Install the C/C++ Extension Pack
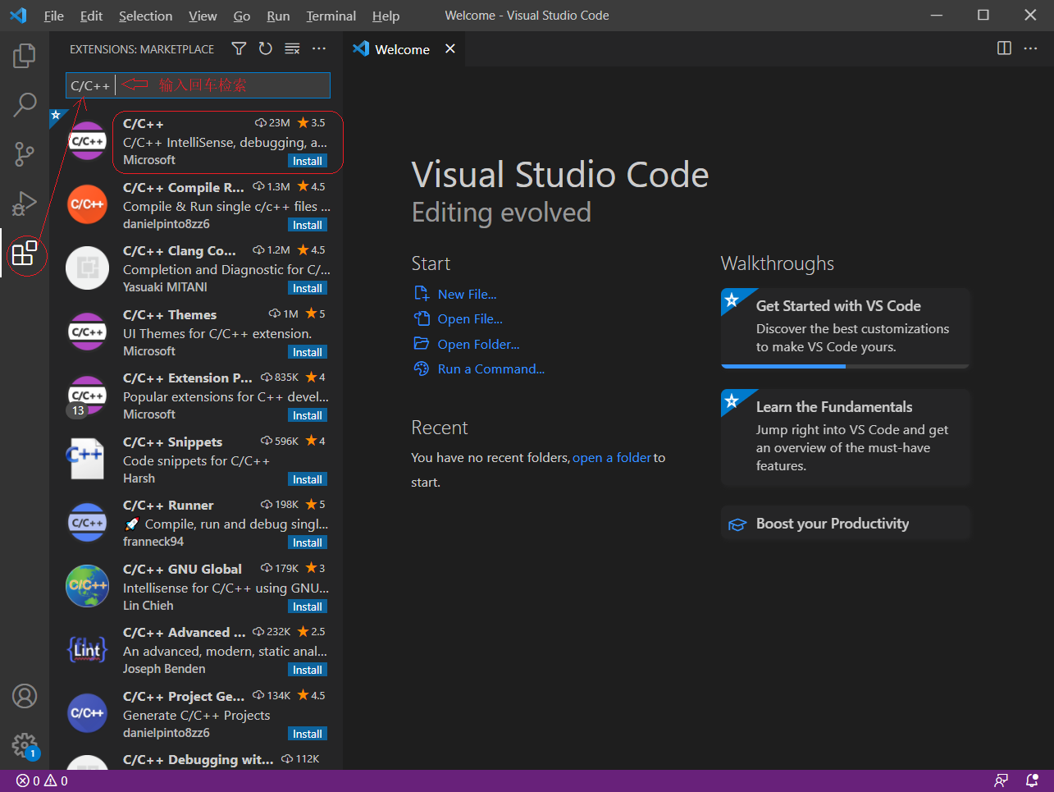The width and height of the screenshot is (1054, 792). pyautogui.click(x=308, y=415)
